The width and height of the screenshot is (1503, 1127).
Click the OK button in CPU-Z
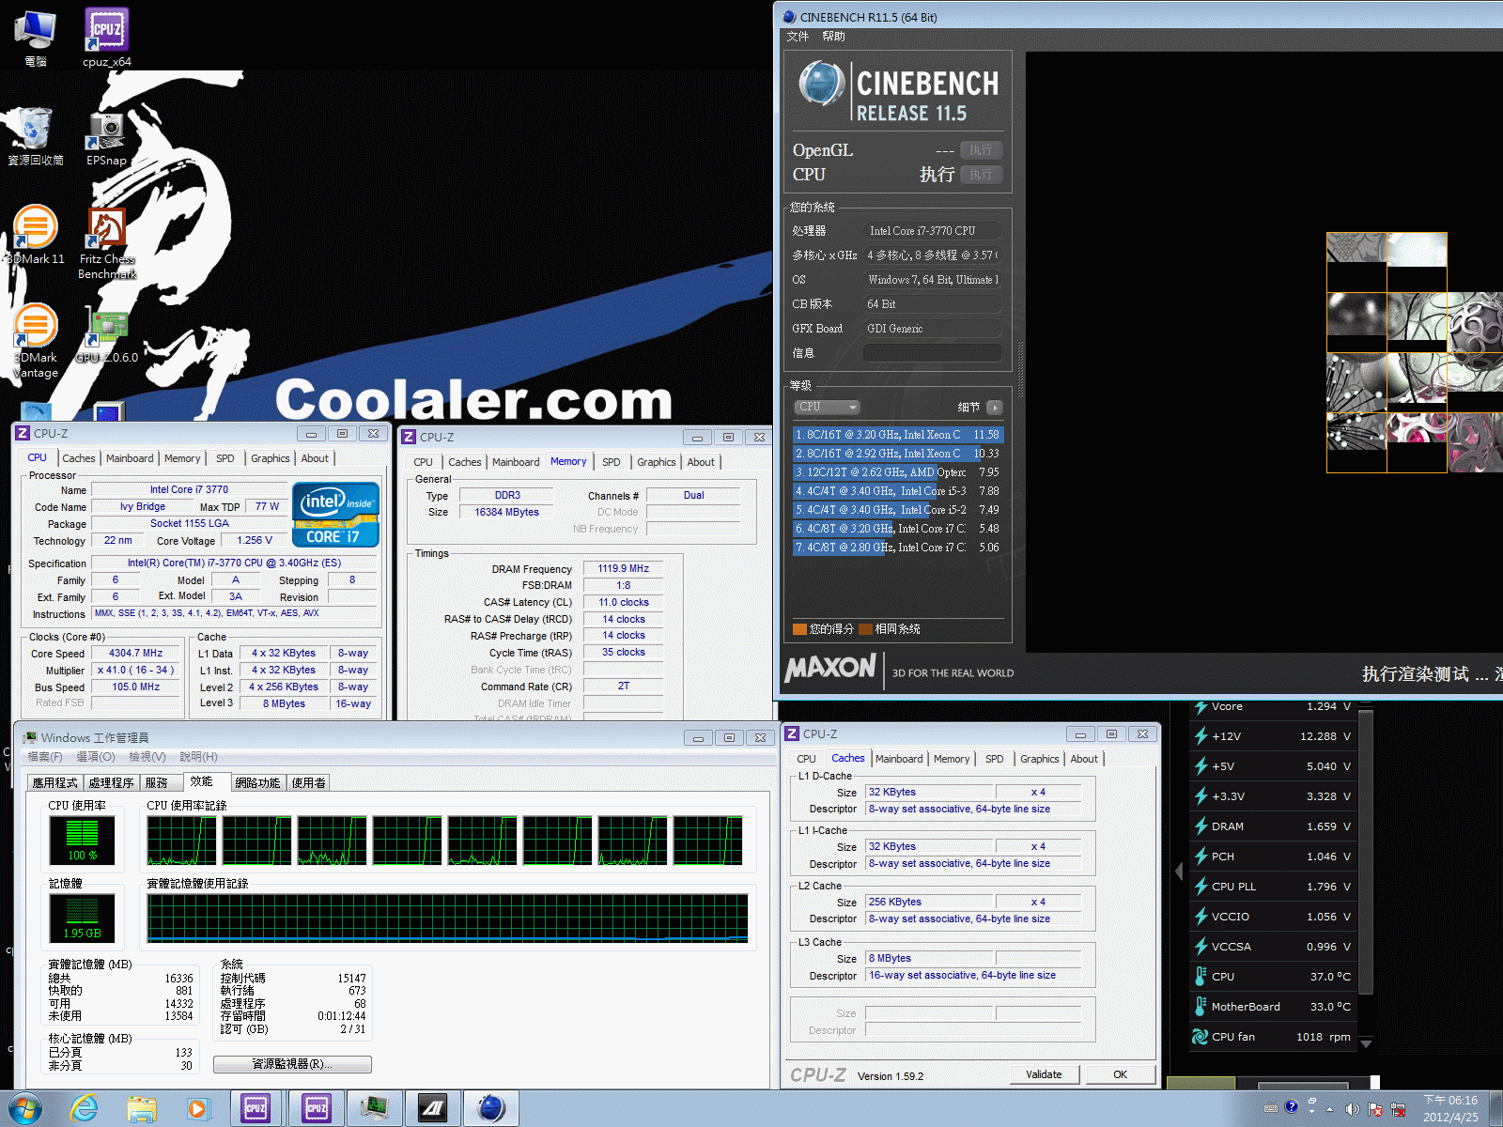[1120, 1074]
